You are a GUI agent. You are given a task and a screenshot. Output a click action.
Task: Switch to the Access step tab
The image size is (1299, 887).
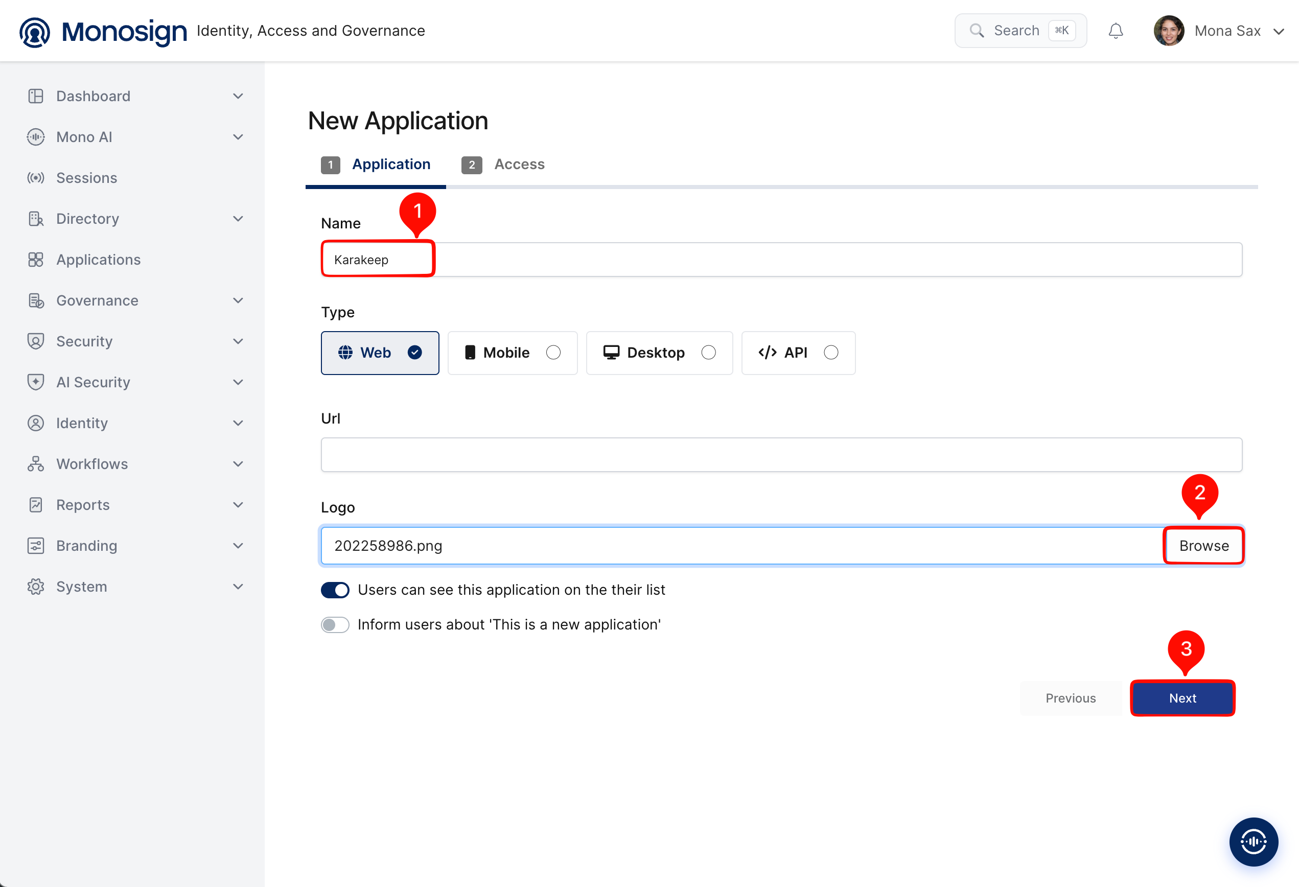tap(502, 165)
